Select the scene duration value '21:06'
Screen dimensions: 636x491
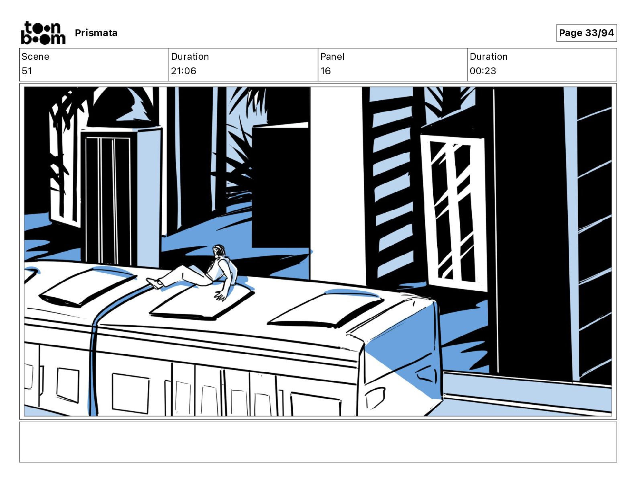183,71
